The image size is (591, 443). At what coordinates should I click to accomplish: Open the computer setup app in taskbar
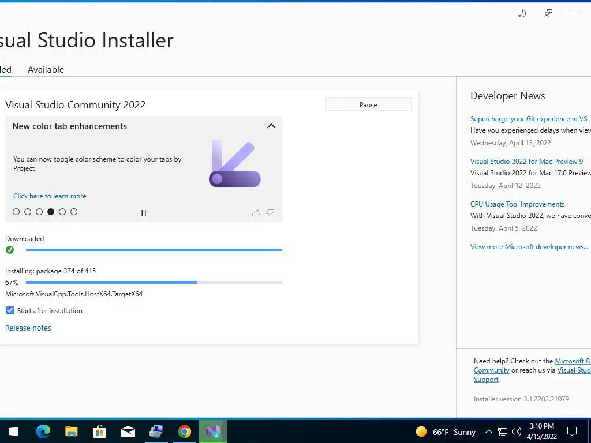click(x=156, y=431)
